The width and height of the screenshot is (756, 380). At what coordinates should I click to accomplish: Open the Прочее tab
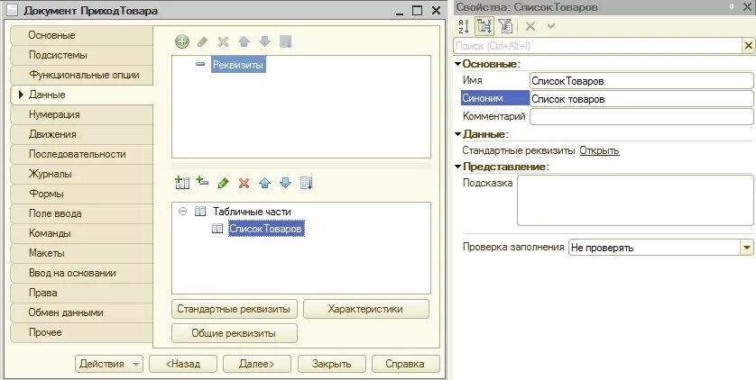click(x=81, y=332)
